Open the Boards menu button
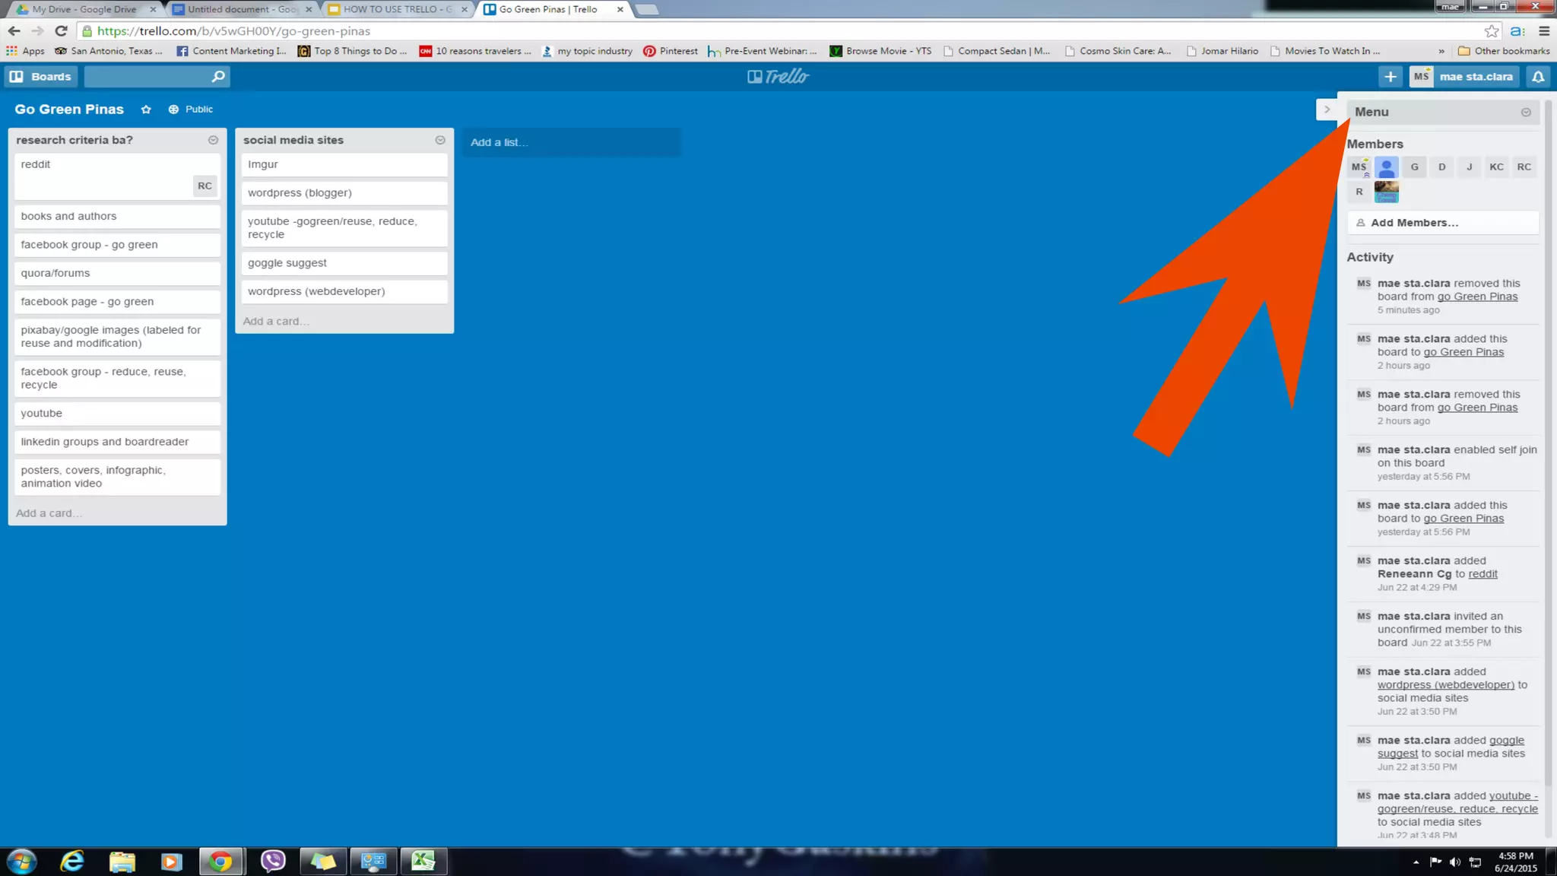The width and height of the screenshot is (1557, 876). [41, 76]
